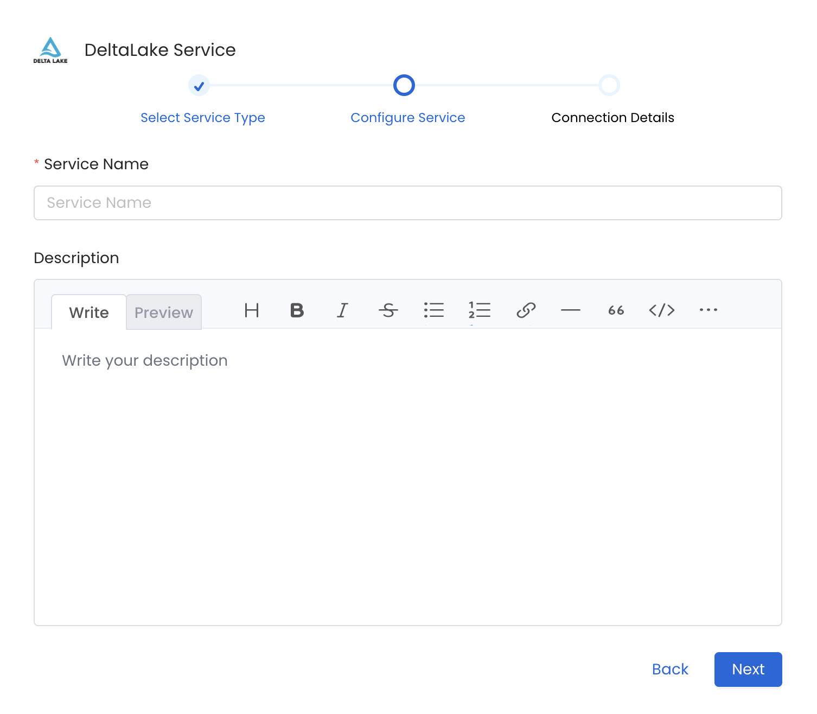Screen dimensions: 817x714
Task: Insert a numbered list
Action: [480, 311]
